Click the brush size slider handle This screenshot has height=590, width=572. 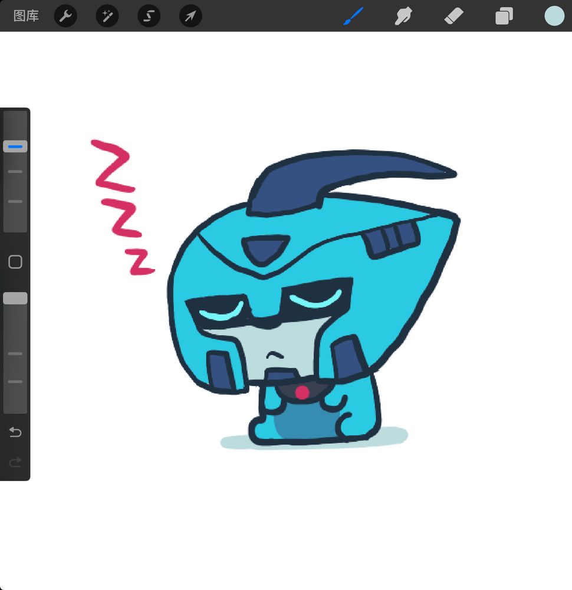click(15, 146)
